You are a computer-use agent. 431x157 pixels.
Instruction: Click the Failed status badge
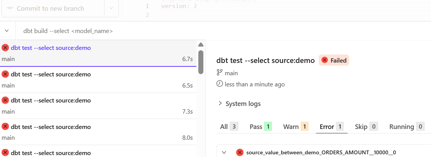click(x=334, y=60)
